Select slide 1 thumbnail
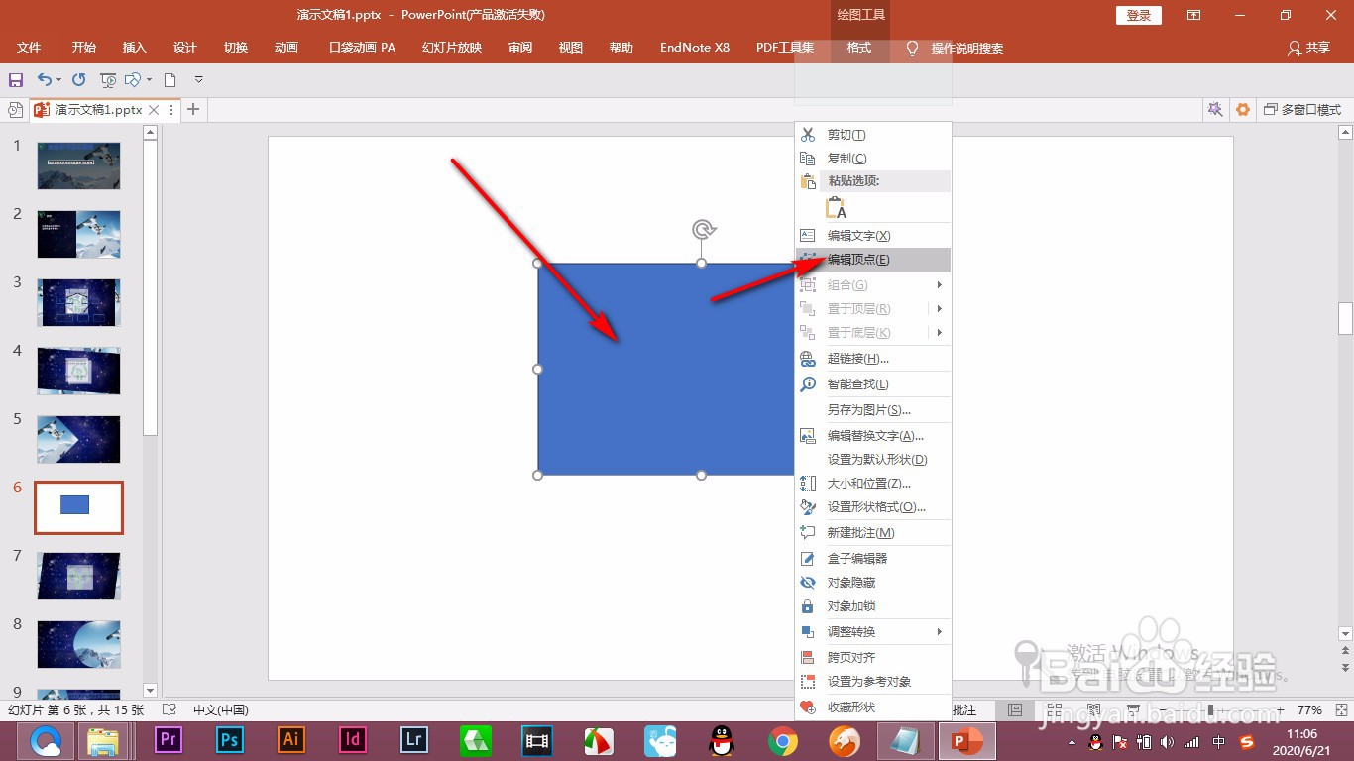The image size is (1354, 761). (x=79, y=165)
